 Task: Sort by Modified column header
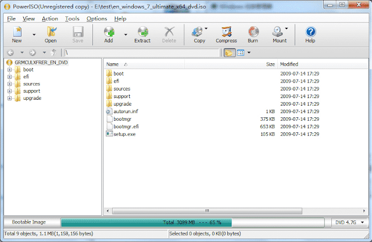(x=323, y=64)
